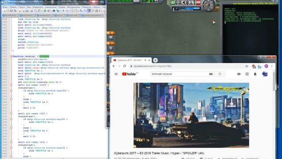Click the decoupler part icon in stage 1
The height and width of the screenshot is (159, 282).
click(x=111, y=48)
